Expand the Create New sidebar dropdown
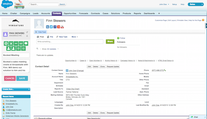207x119 pixels. pyautogui.click(x=16, y=89)
